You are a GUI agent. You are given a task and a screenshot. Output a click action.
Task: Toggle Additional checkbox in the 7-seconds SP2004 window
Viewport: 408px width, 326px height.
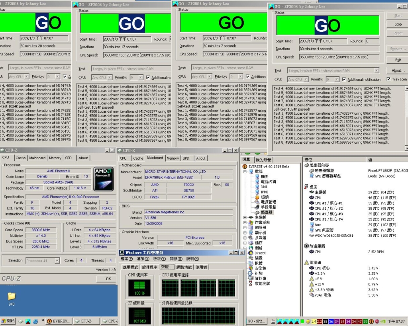click(x=248, y=77)
